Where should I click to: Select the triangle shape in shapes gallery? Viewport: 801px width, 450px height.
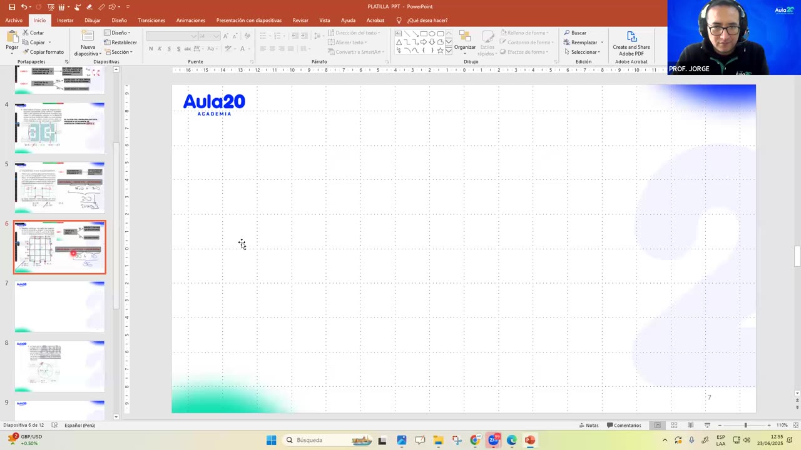click(x=399, y=42)
